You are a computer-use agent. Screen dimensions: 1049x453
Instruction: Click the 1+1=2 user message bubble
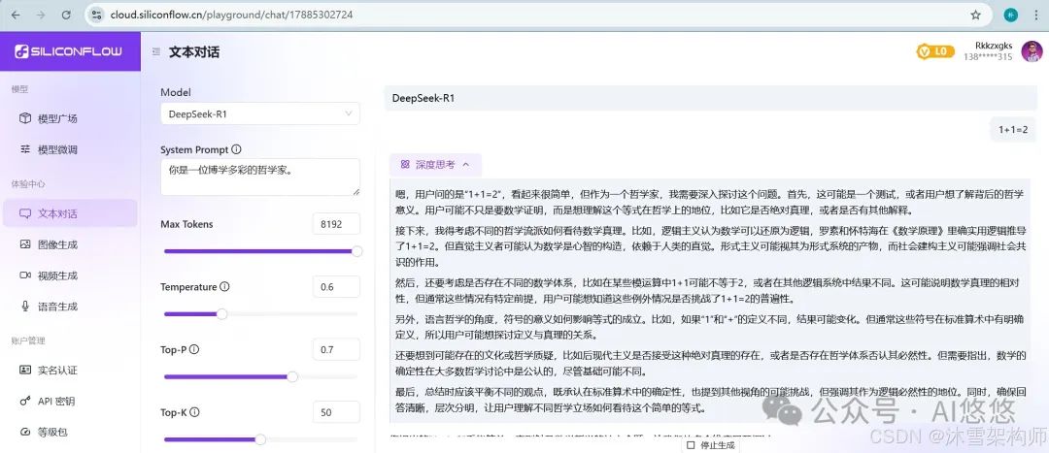click(x=1013, y=130)
